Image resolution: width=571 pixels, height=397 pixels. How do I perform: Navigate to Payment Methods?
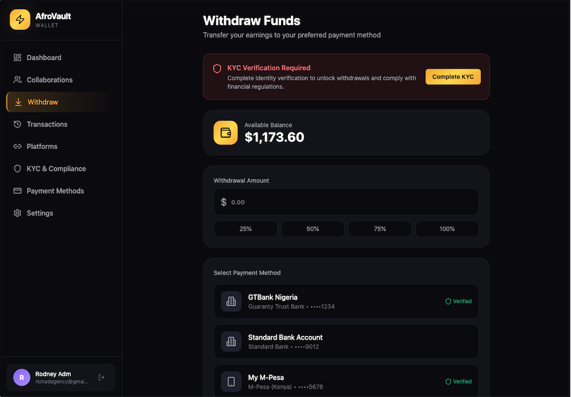55,191
